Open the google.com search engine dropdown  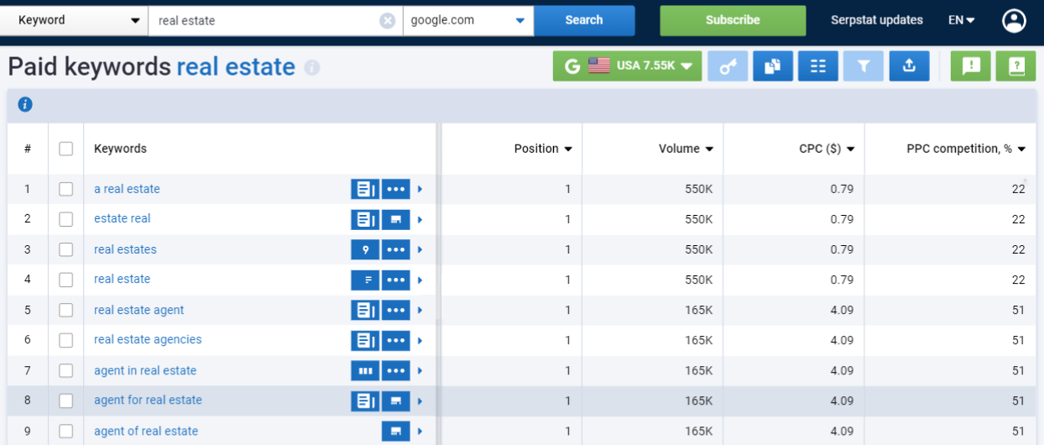(468, 20)
